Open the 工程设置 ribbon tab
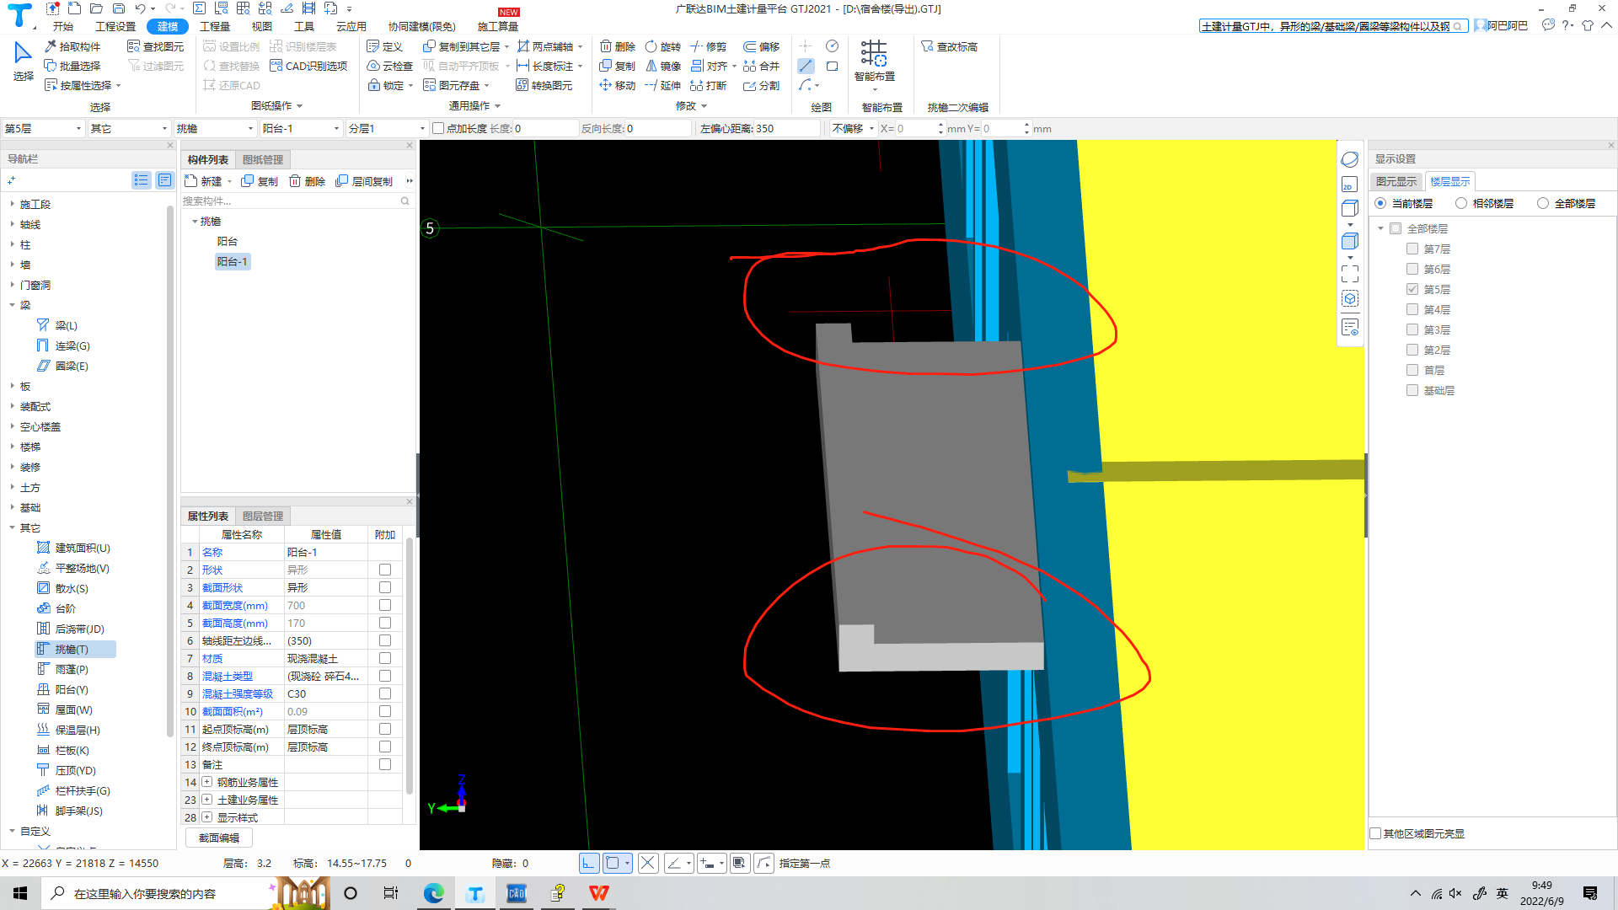This screenshot has width=1618, height=910. coord(115,26)
